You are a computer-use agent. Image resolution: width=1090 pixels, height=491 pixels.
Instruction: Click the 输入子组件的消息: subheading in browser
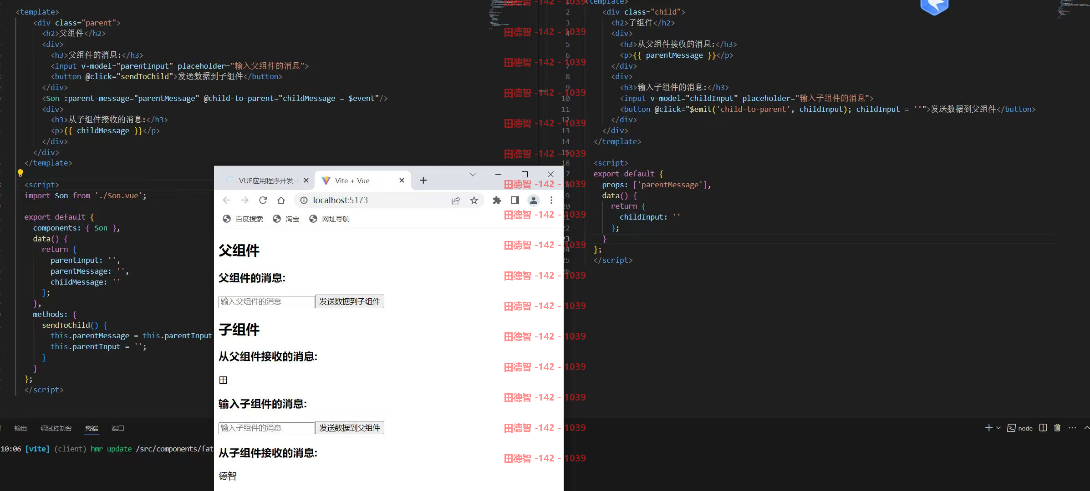pos(263,404)
